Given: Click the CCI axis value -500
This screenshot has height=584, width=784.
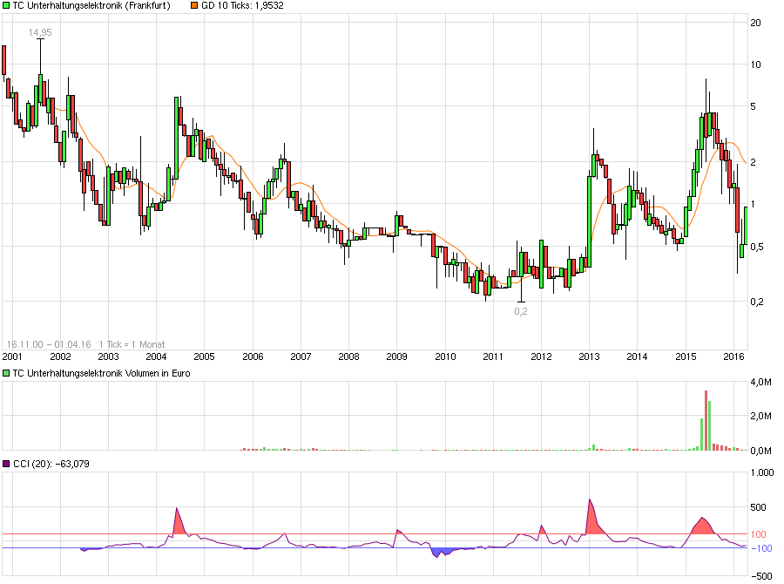Looking at the screenshot, I should (761, 576).
